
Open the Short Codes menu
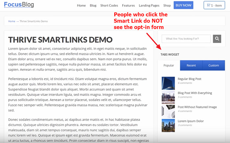click(109, 6)
